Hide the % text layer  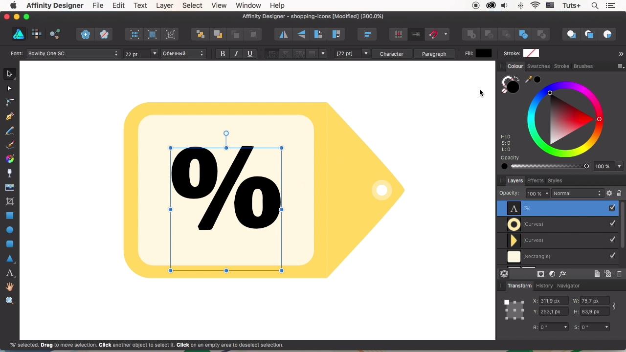point(612,208)
